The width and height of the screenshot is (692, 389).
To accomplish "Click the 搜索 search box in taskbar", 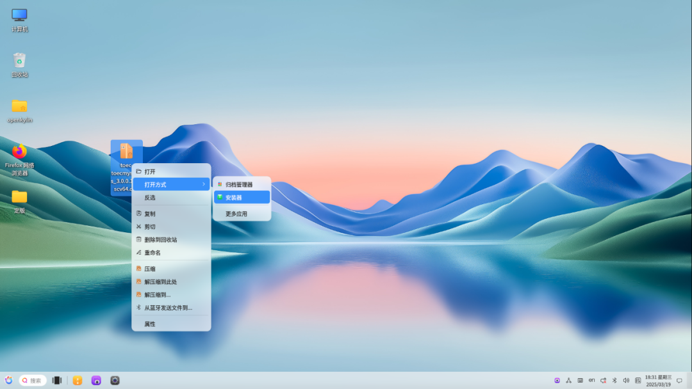I will 33,380.
